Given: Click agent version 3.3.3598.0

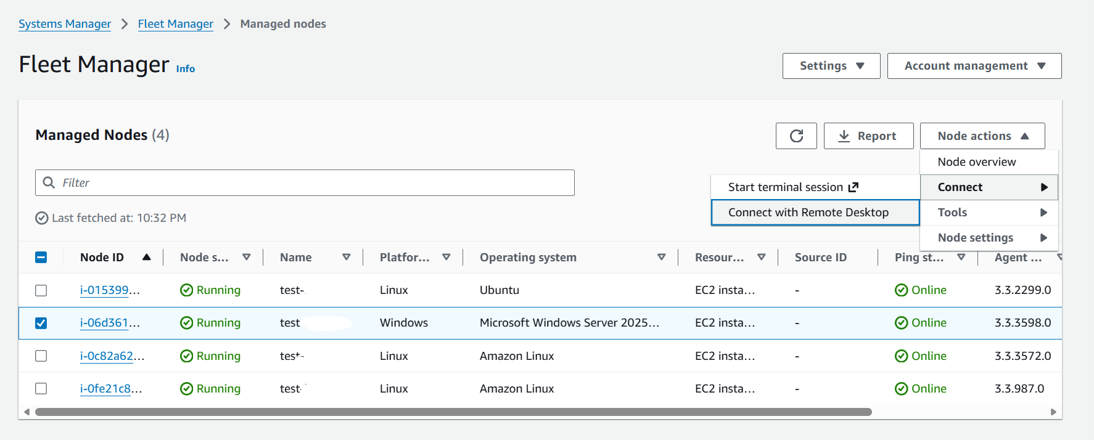Looking at the screenshot, I should (1022, 323).
